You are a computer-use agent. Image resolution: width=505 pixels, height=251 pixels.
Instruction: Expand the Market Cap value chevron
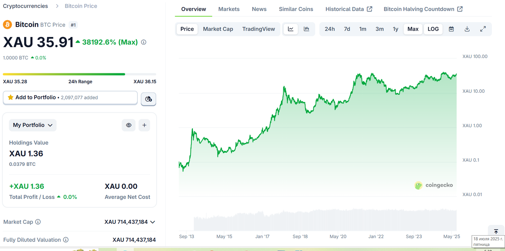153,222
